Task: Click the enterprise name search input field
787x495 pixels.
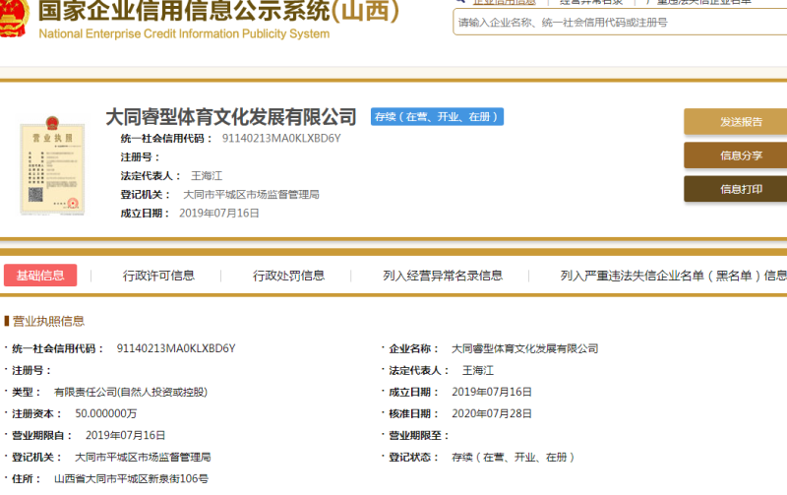Action: pyautogui.click(x=620, y=23)
